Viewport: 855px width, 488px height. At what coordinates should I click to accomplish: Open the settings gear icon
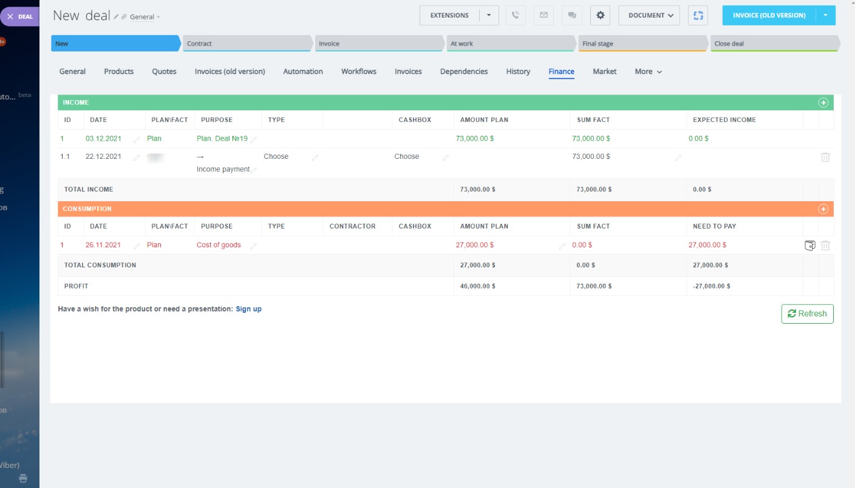(x=600, y=15)
